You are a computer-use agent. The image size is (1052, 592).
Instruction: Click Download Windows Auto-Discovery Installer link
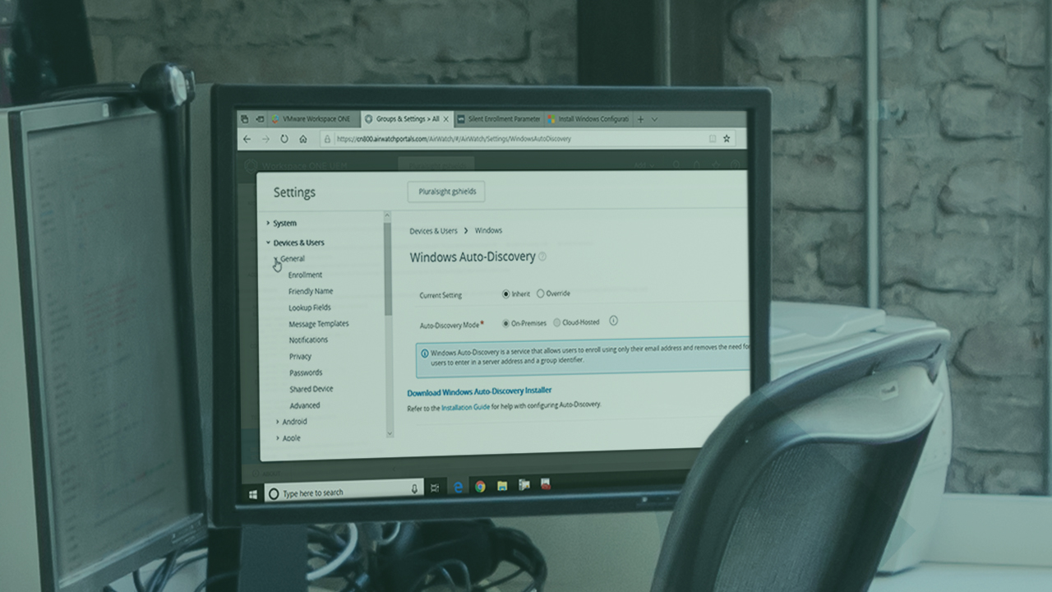click(479, 391)
